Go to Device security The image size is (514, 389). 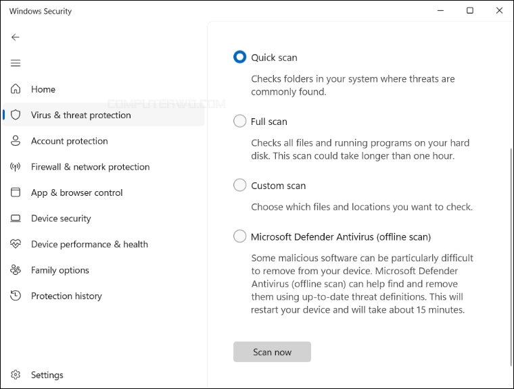[x=103, y=218]
